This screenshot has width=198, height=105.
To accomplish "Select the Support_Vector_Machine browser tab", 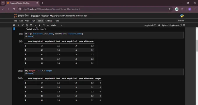I will [x=22, y=3].
